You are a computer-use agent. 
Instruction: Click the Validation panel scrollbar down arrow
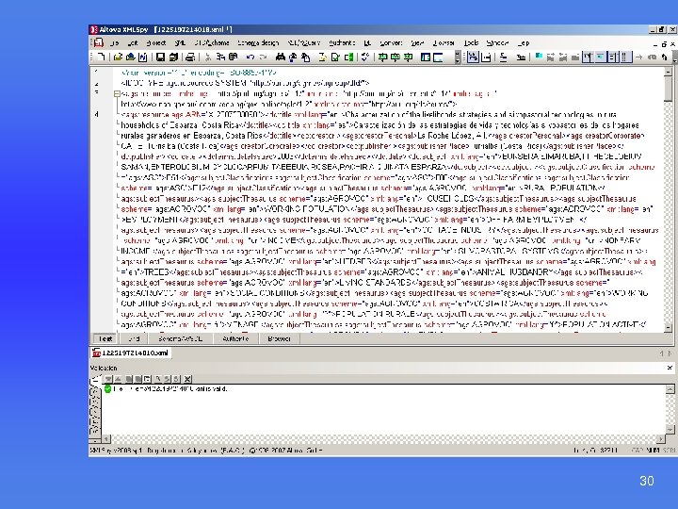click(670, 430)
